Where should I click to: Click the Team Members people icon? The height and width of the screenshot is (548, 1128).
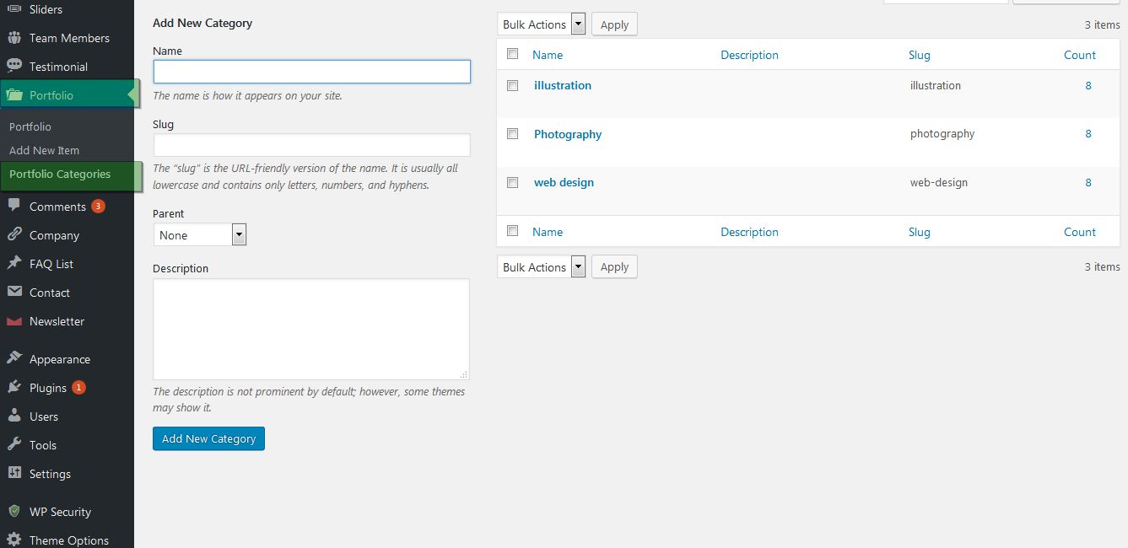coord(13,38)
